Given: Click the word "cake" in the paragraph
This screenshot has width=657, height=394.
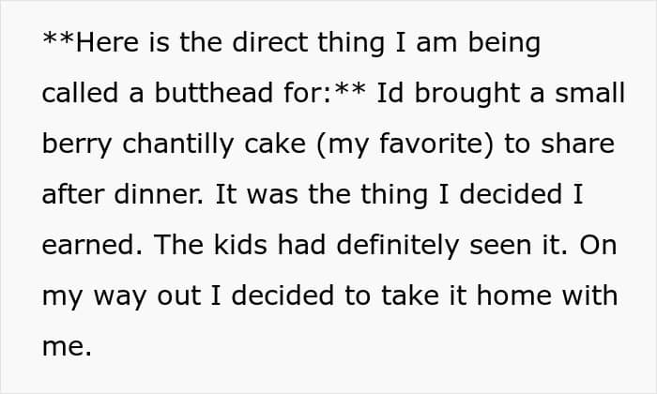Looking at the screenshot, I should [x=275, y=144].
